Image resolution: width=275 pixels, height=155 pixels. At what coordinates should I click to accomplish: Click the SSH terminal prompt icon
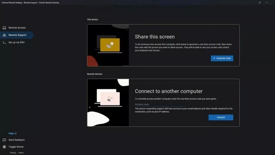coord(4,42)
